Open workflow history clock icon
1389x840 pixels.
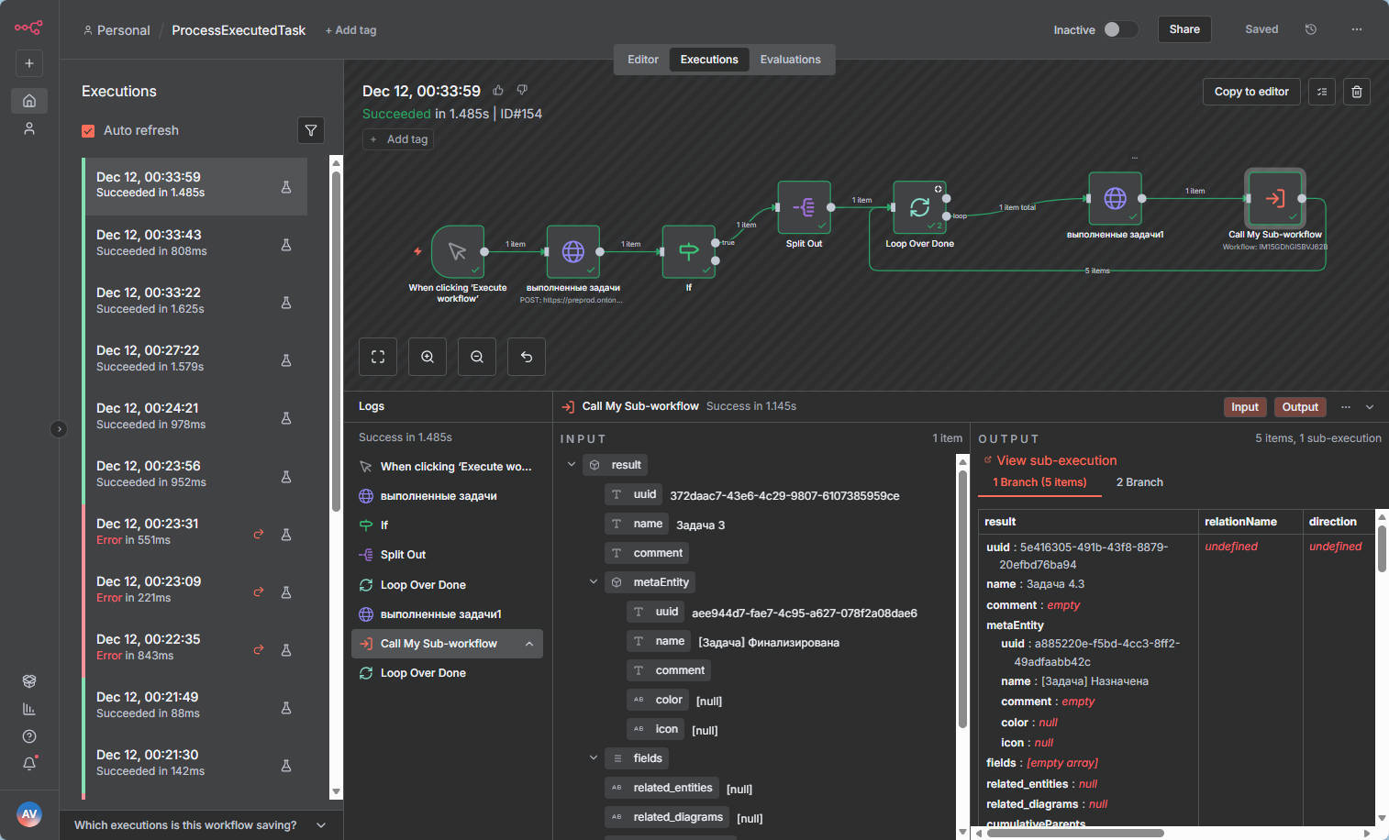(x=1310, y=29)
